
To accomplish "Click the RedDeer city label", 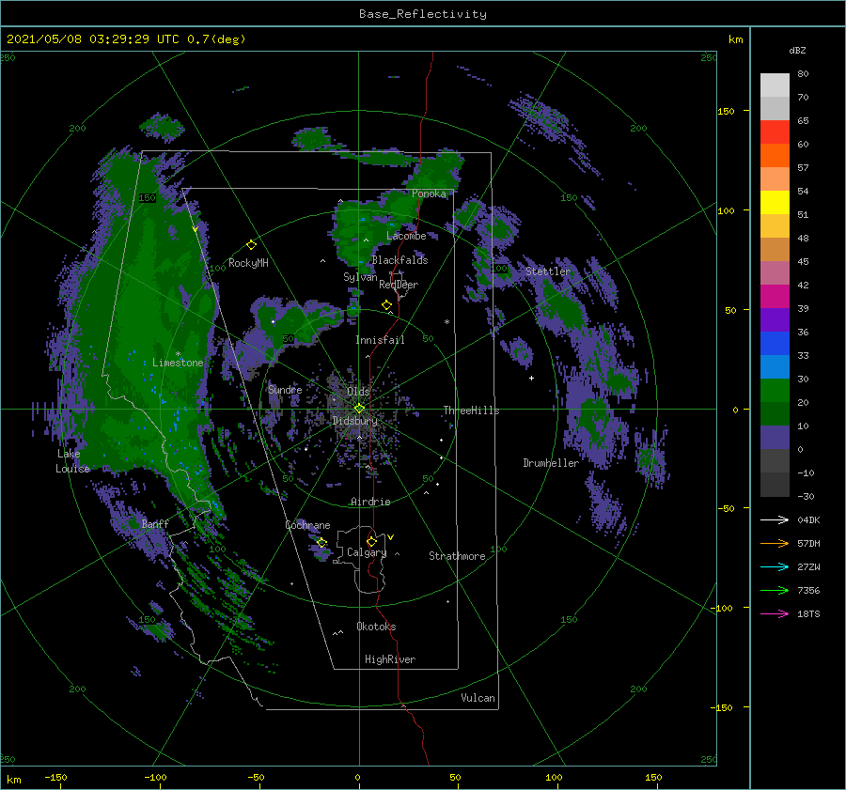I will point(399,285).
